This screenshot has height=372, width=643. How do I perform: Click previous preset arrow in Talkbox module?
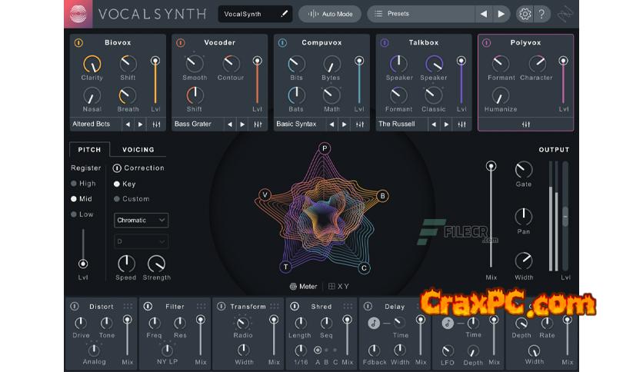pos(433,124)
